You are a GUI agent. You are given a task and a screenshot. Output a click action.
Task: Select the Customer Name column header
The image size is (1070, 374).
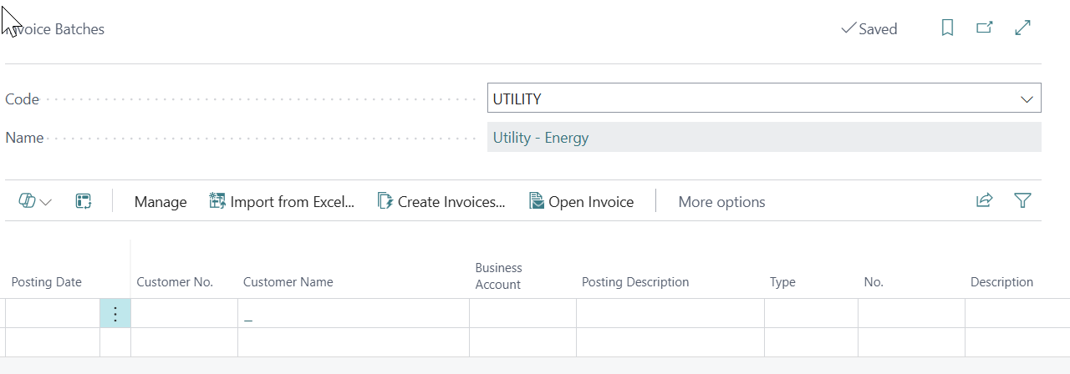coord(288,282)
